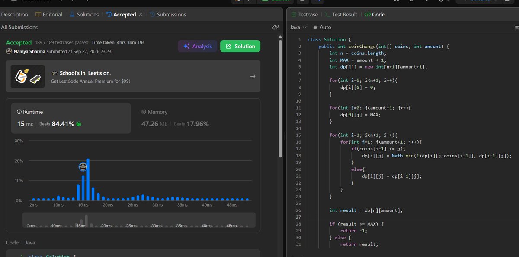The image size is (519, 257).
Task: Go back to All Submissions
Action: pos(19,27)
